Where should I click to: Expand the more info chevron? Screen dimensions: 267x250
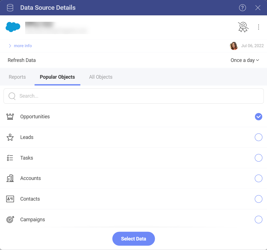[x=10, y=46]
